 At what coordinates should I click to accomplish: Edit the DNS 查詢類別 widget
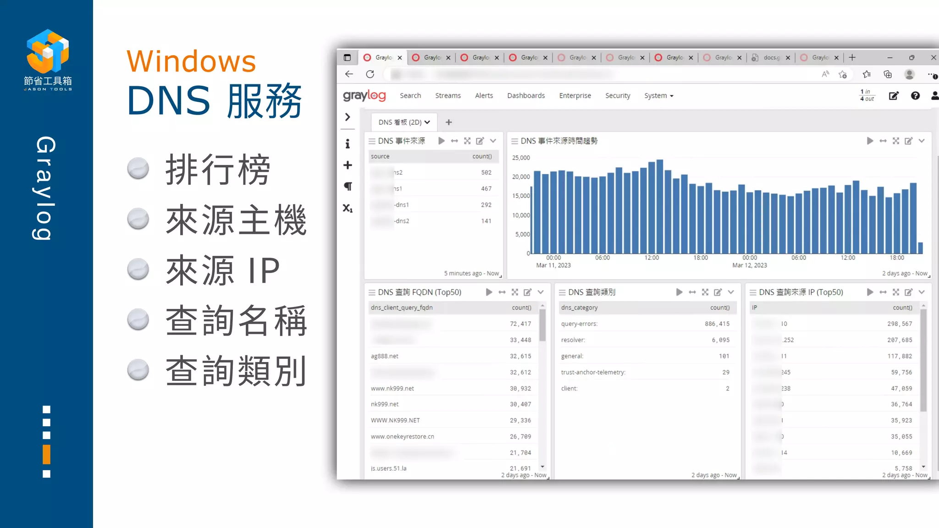tap(718, 292)
